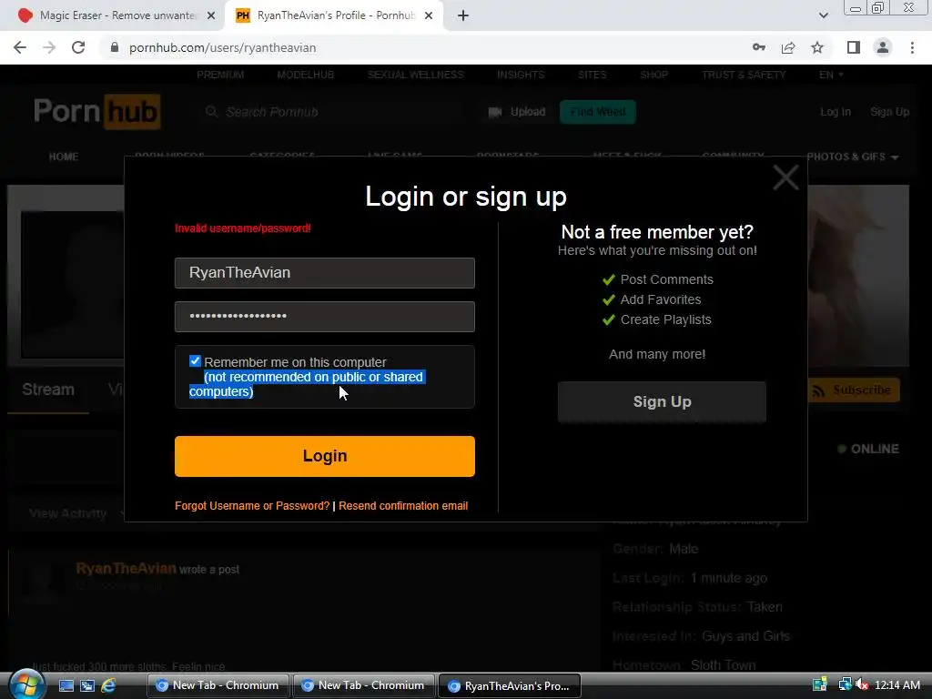Click the teal Find Weed button
This screenshot has width=932, height=699.
[597, 112]
